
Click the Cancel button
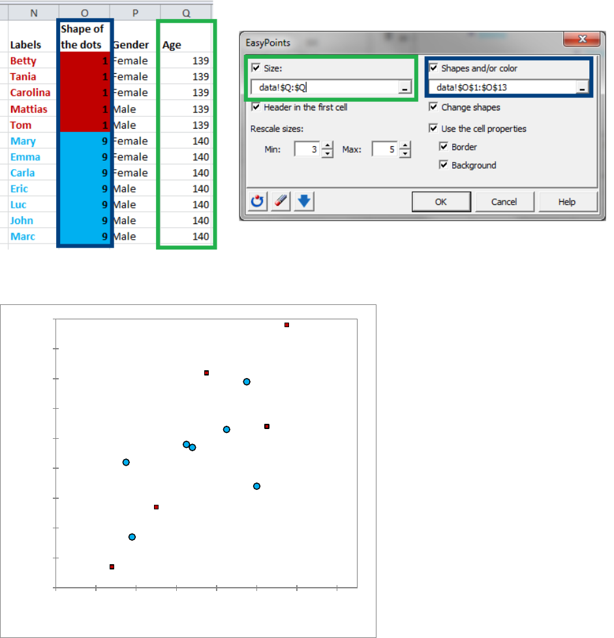pos(504,202)
